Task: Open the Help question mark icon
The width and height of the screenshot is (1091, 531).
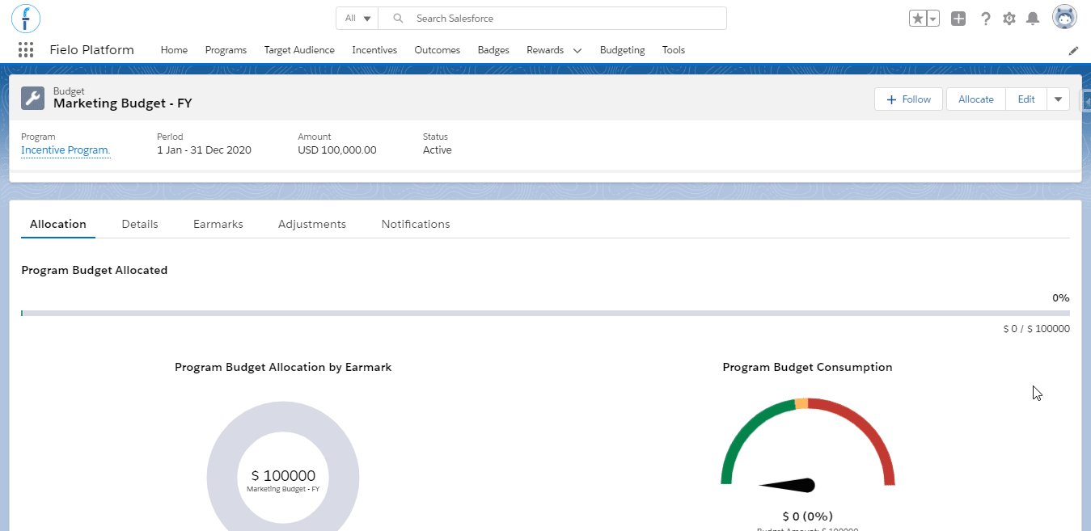Action: click(985, 19)
